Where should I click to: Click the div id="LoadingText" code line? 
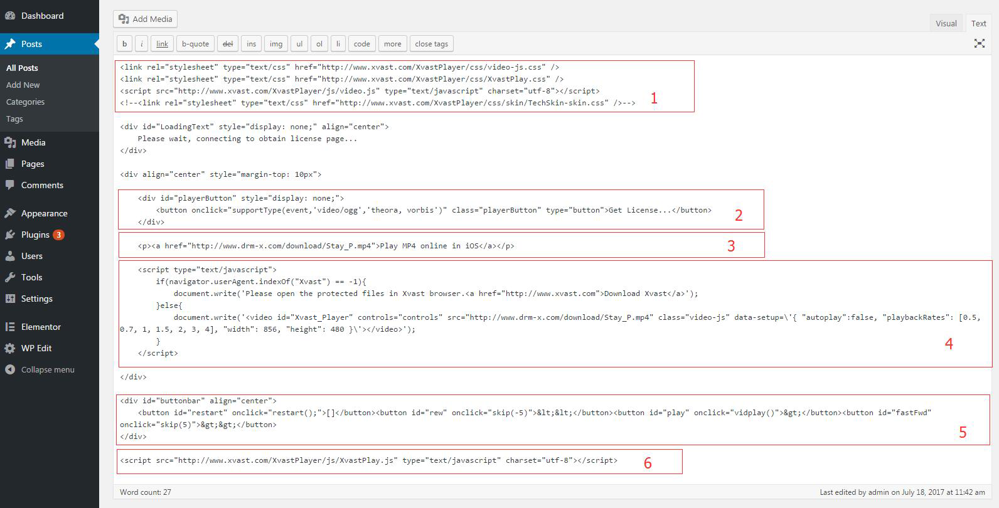click(254, 127)
